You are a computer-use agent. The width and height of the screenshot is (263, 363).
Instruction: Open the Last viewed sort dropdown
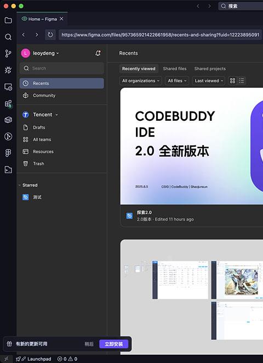(209, 81)
